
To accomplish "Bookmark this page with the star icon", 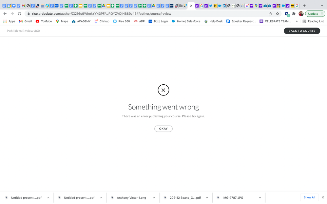I will tap(278, 14).
